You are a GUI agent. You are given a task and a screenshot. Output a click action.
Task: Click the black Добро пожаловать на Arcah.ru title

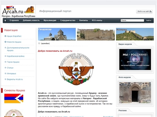click(x=54, y=112)
